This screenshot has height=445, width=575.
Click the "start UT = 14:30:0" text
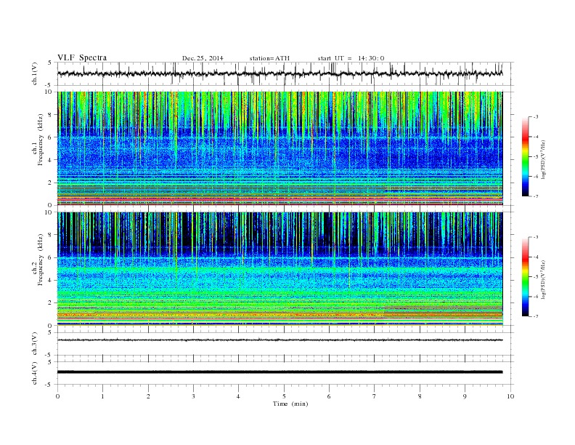click(x=351, y=58)
